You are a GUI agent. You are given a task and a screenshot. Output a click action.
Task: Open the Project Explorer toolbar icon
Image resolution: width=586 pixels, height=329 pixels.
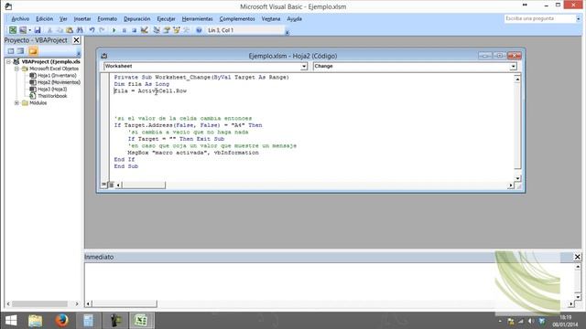157,30
